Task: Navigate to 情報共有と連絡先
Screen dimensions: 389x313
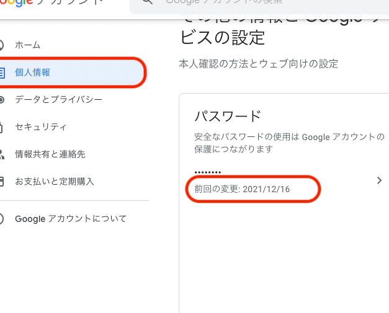Action: point(50,154)
